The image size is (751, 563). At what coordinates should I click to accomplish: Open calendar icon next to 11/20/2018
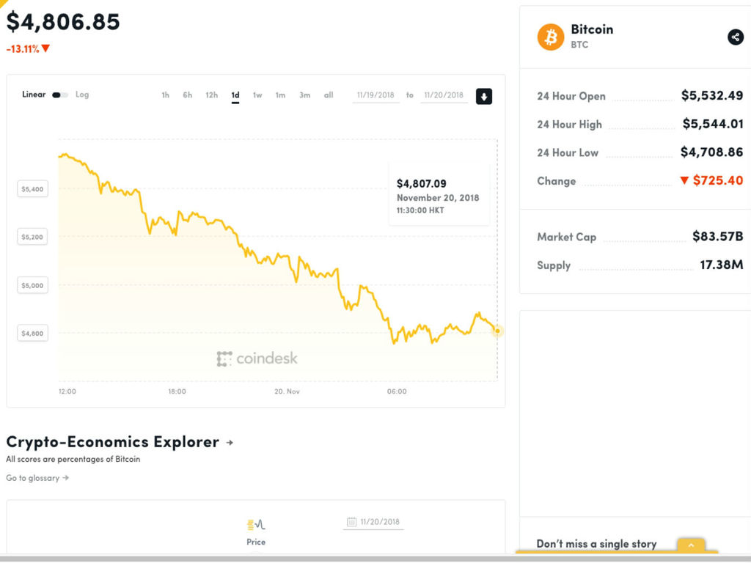(x=351, y=522)
